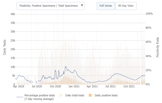
Task: Toggle Percentage positive tests legend label
Action: 39,97
